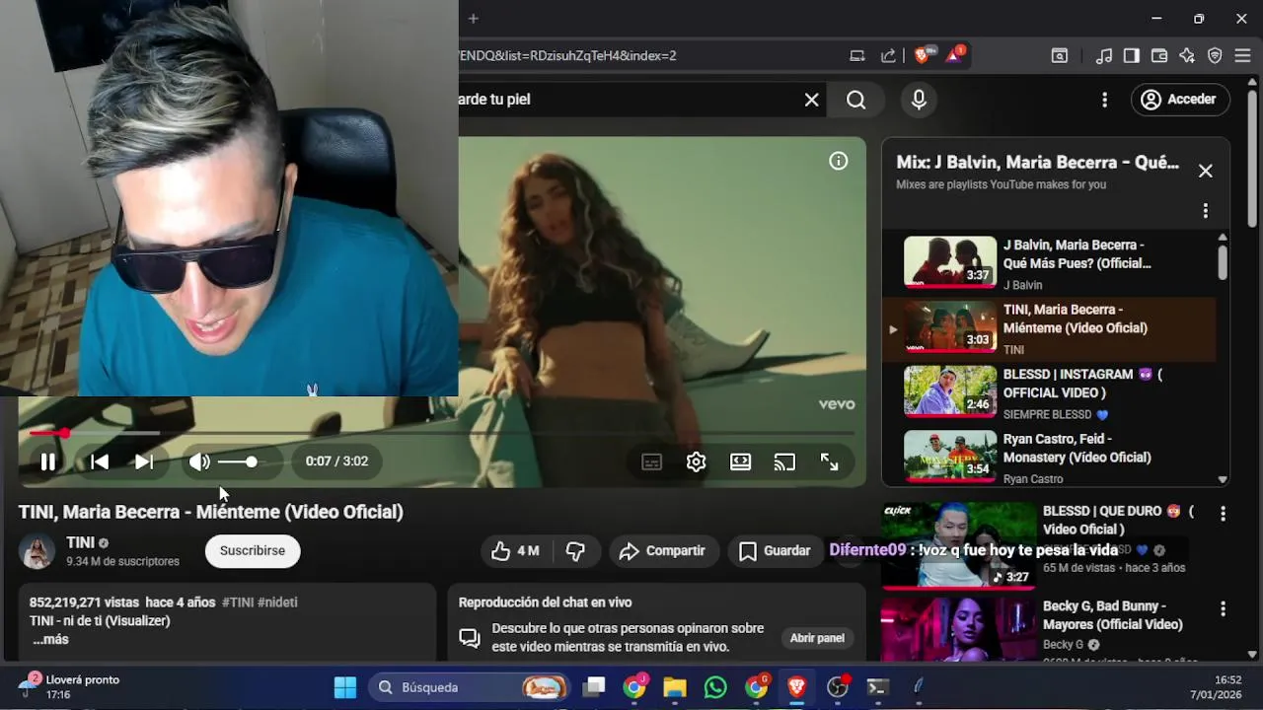This screenshot has height=710, width=1263.
Task: Open the TINI channel name link
Action: click(x=80, y=542)
